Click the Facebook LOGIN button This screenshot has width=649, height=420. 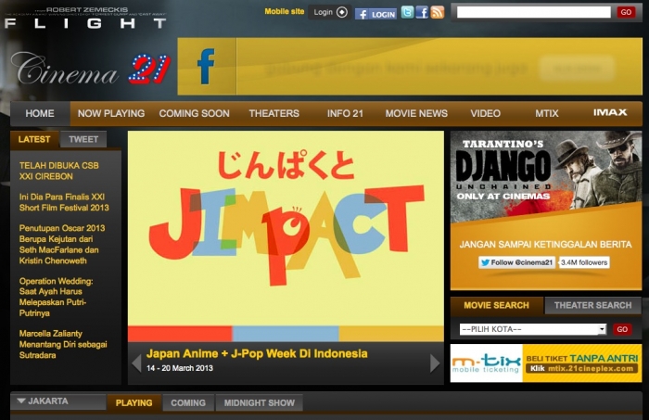point(375,15)
